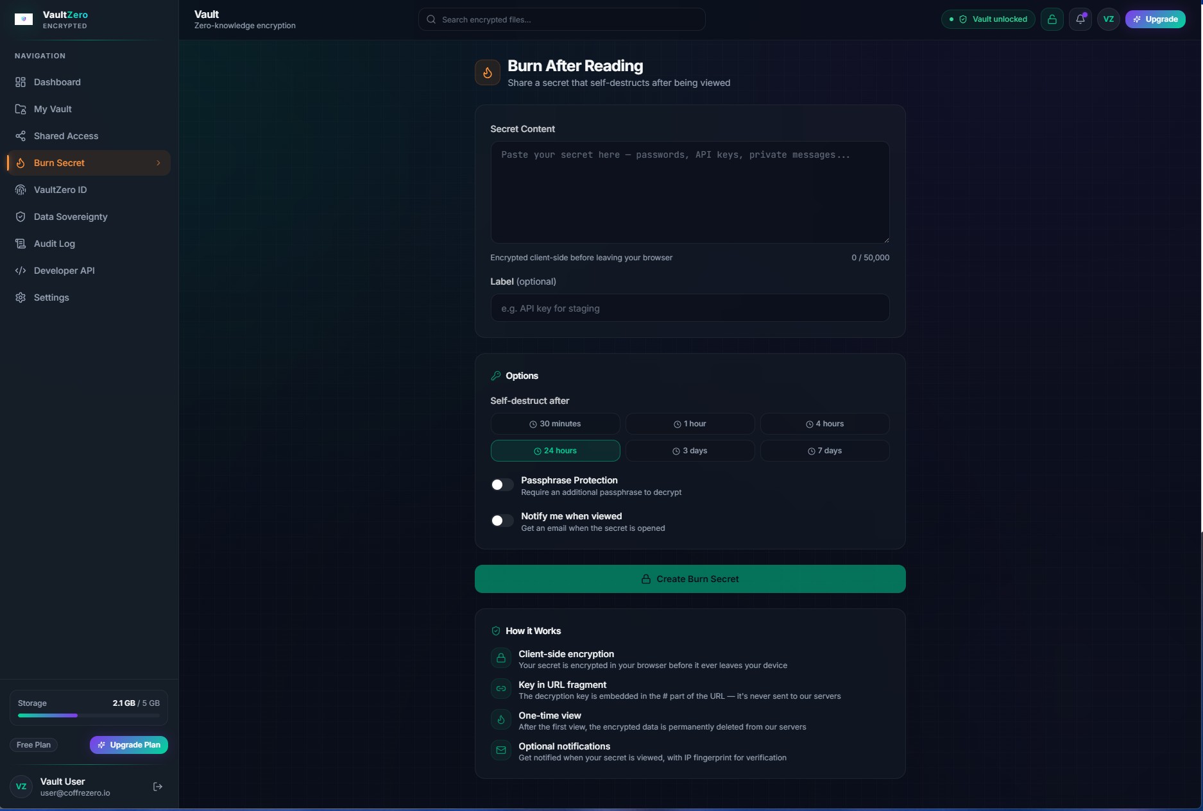Focus the Search encrypted files field
Viewport: 1203px width, 811px height.
pyautogui.click(x=562, y=19)
